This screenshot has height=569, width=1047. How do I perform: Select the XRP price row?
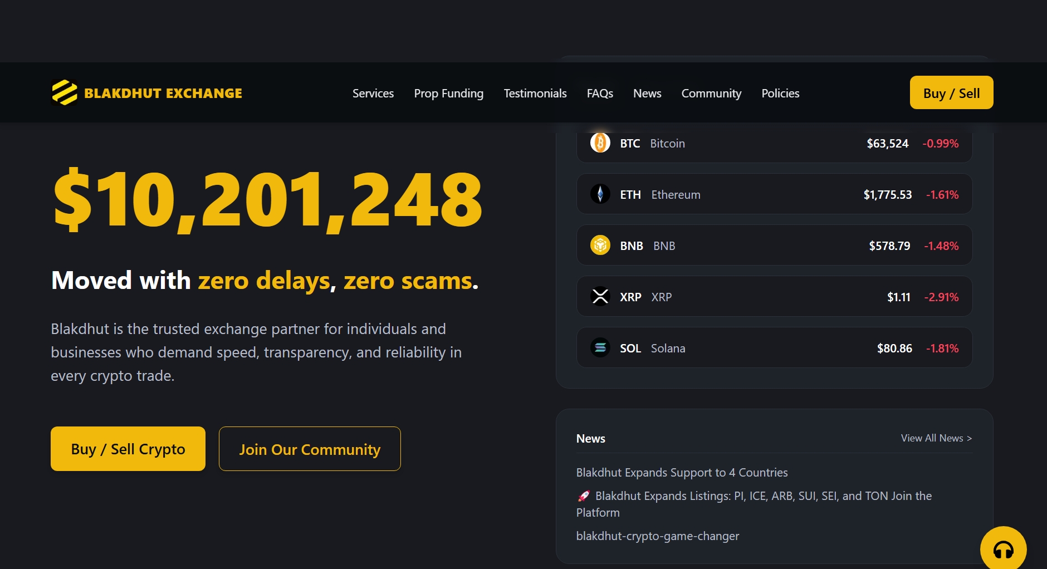tap(774, 297)
